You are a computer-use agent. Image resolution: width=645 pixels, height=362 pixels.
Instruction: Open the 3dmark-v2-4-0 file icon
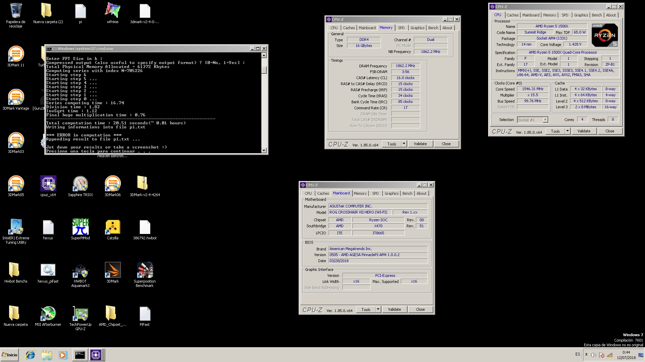pos(145,13)
